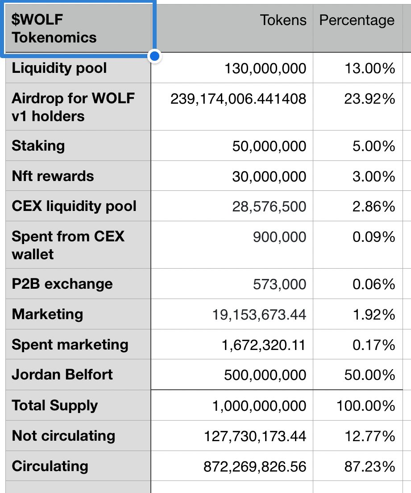Screen dimensions: 411x493
Task: Select cell with value 30,000,000
Action: pyautogui.click(x=232, y=176)
